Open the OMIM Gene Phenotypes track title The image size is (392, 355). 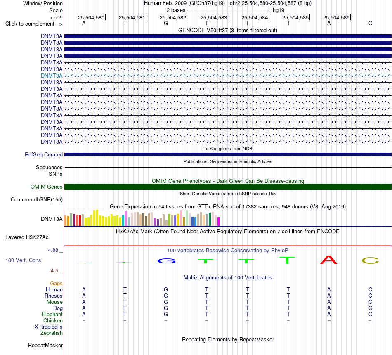[x=228, y=181]
